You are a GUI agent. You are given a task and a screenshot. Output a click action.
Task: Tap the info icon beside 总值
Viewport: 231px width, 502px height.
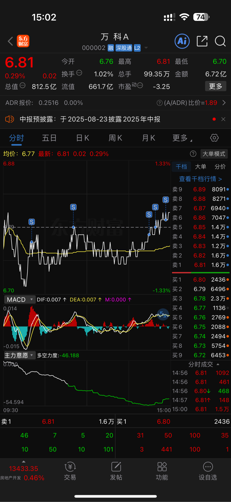[x=23, y=86]
